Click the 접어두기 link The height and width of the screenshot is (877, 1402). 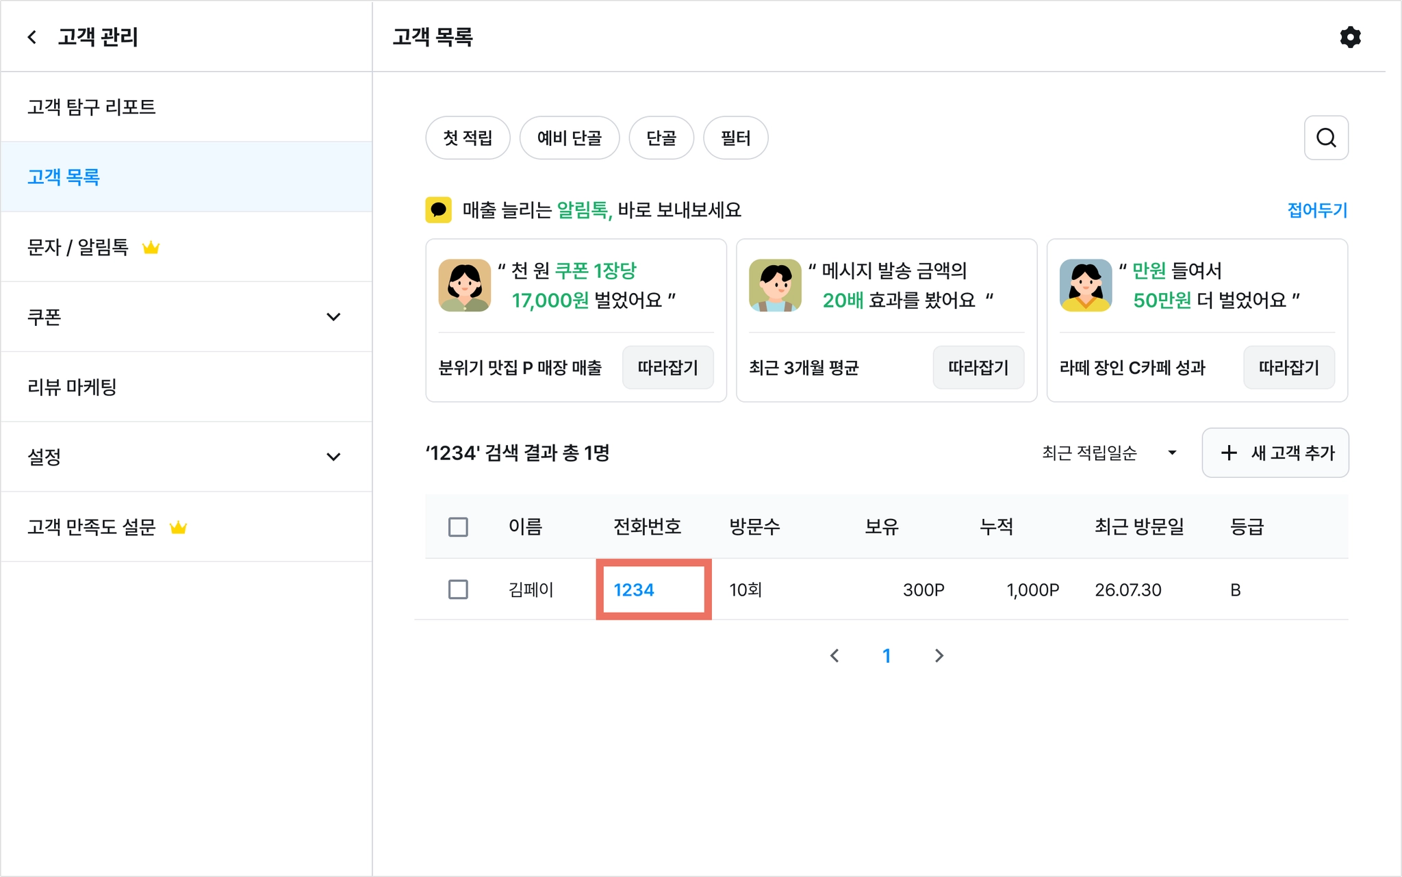coord(1317,210)
